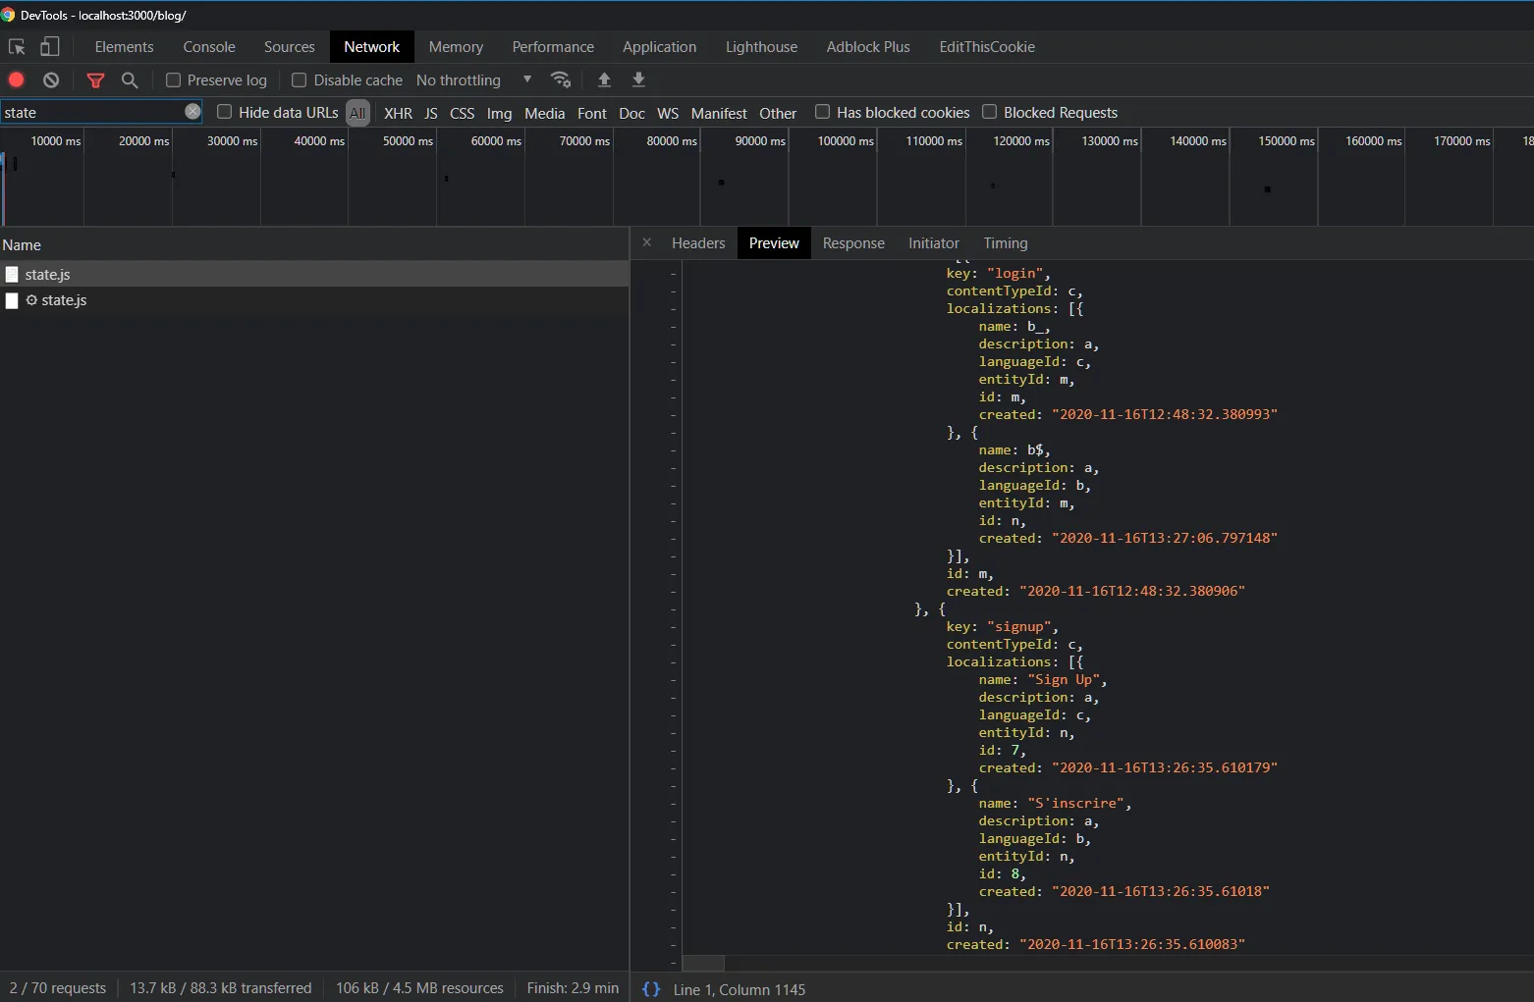Open the Response tab
This screenshot has height=1002, width=1534.
(852, 243)
